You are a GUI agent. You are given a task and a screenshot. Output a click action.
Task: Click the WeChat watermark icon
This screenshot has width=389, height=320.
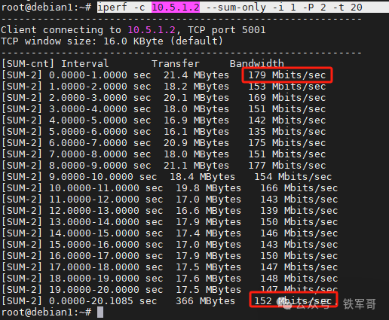(284, 303)
